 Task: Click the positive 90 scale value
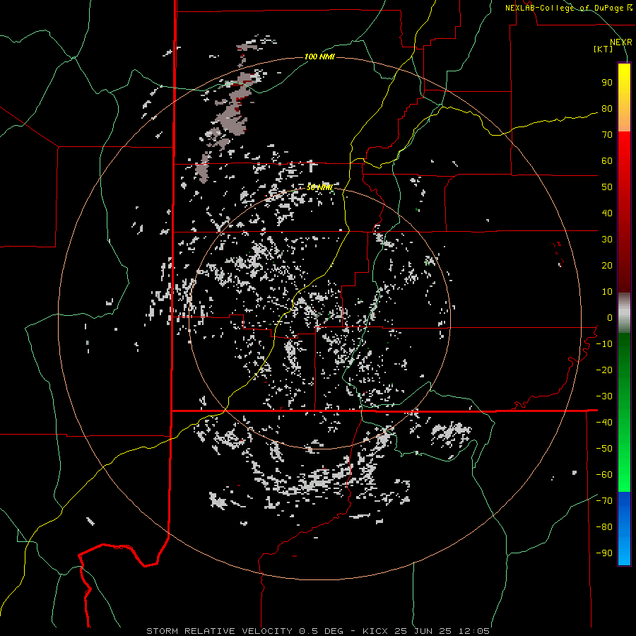(607, 83)
